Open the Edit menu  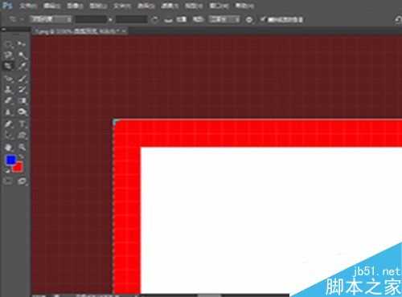pos(51,6)
